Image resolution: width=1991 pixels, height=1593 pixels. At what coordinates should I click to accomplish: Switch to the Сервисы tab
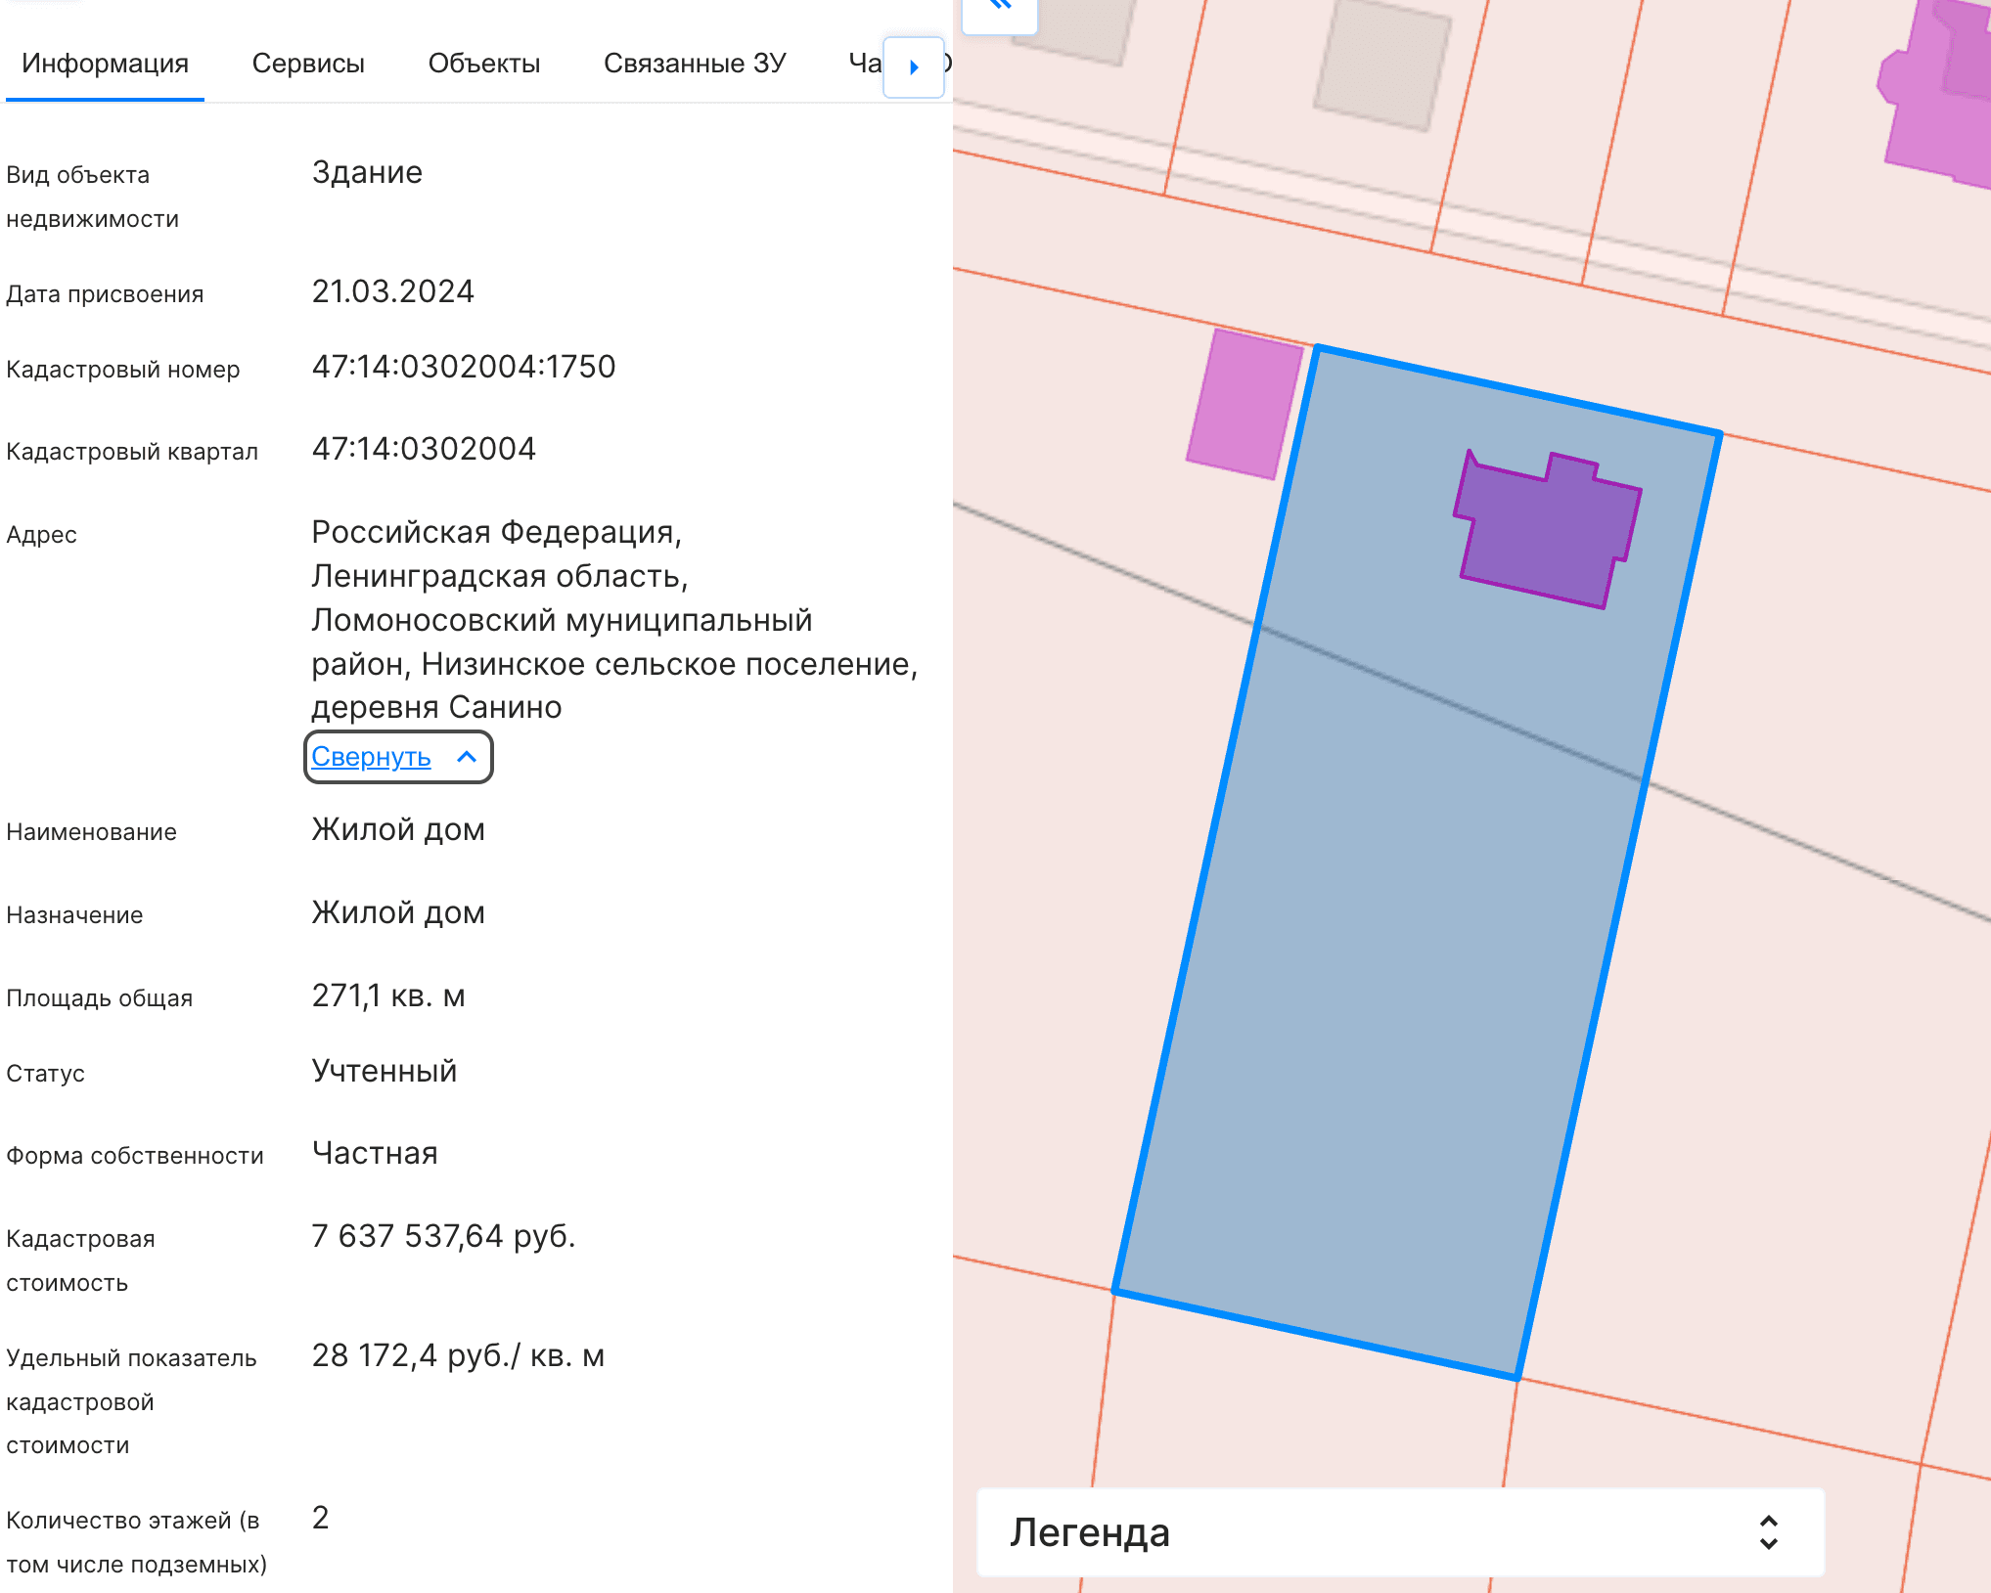click(x=309, y=63)
